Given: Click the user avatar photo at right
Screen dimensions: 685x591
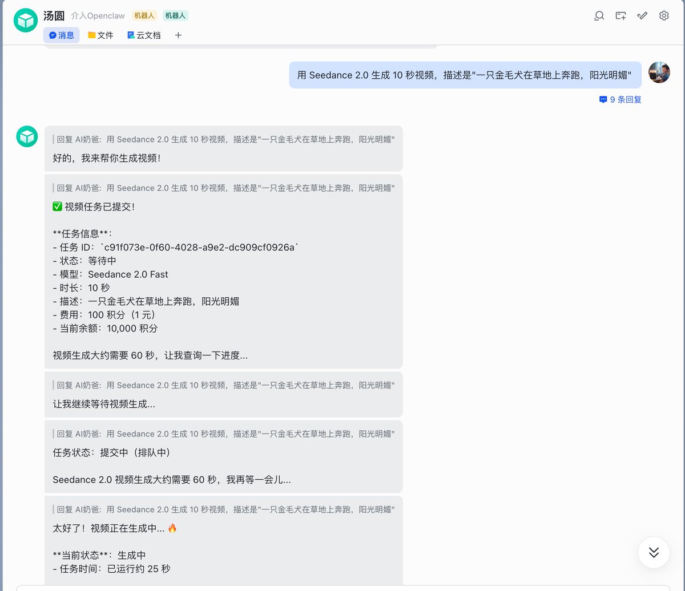Looking at the screenshot, I should coord(659,72).
